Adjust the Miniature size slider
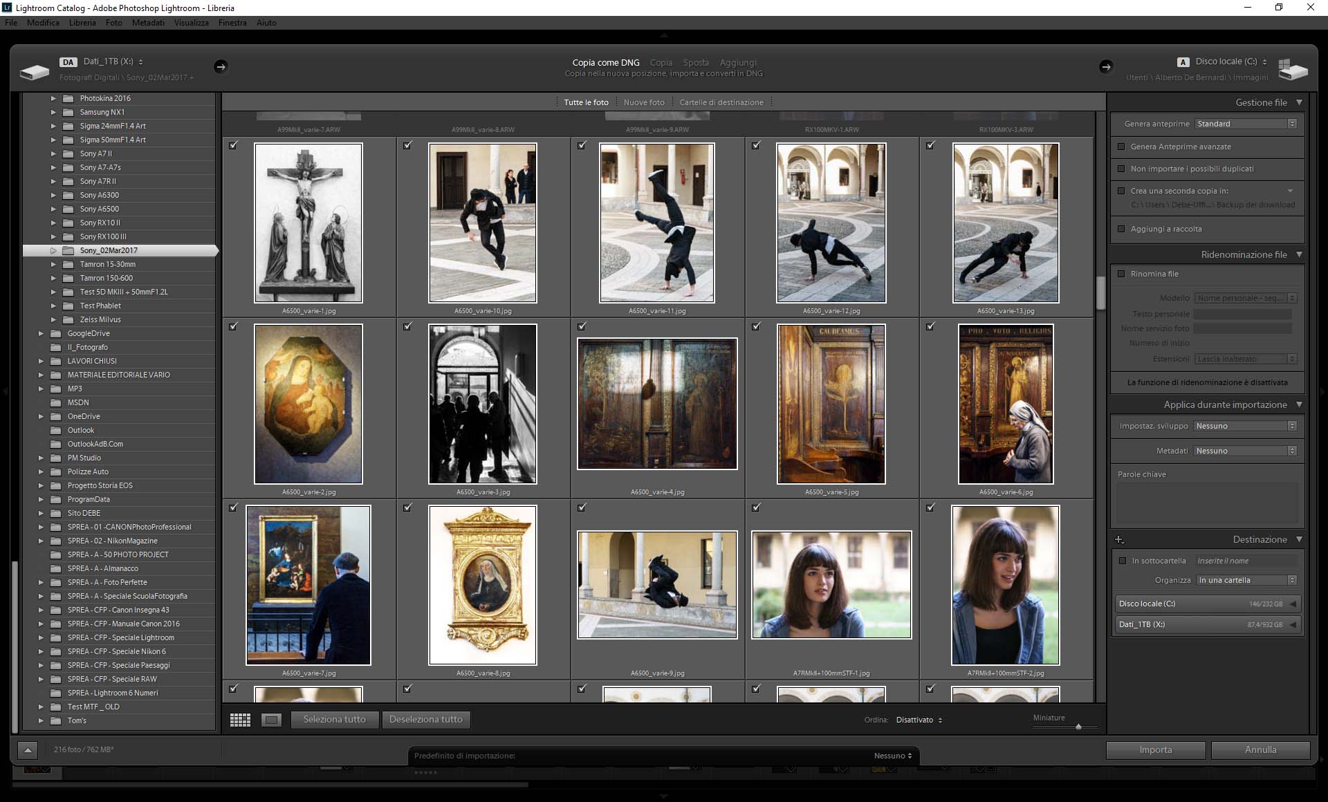1328x802 pixels. [1078, 727]
